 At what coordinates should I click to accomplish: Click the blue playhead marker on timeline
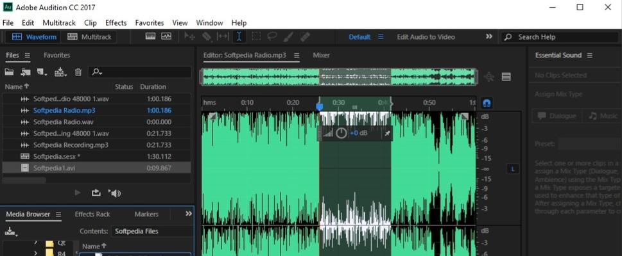click(319, 106)
